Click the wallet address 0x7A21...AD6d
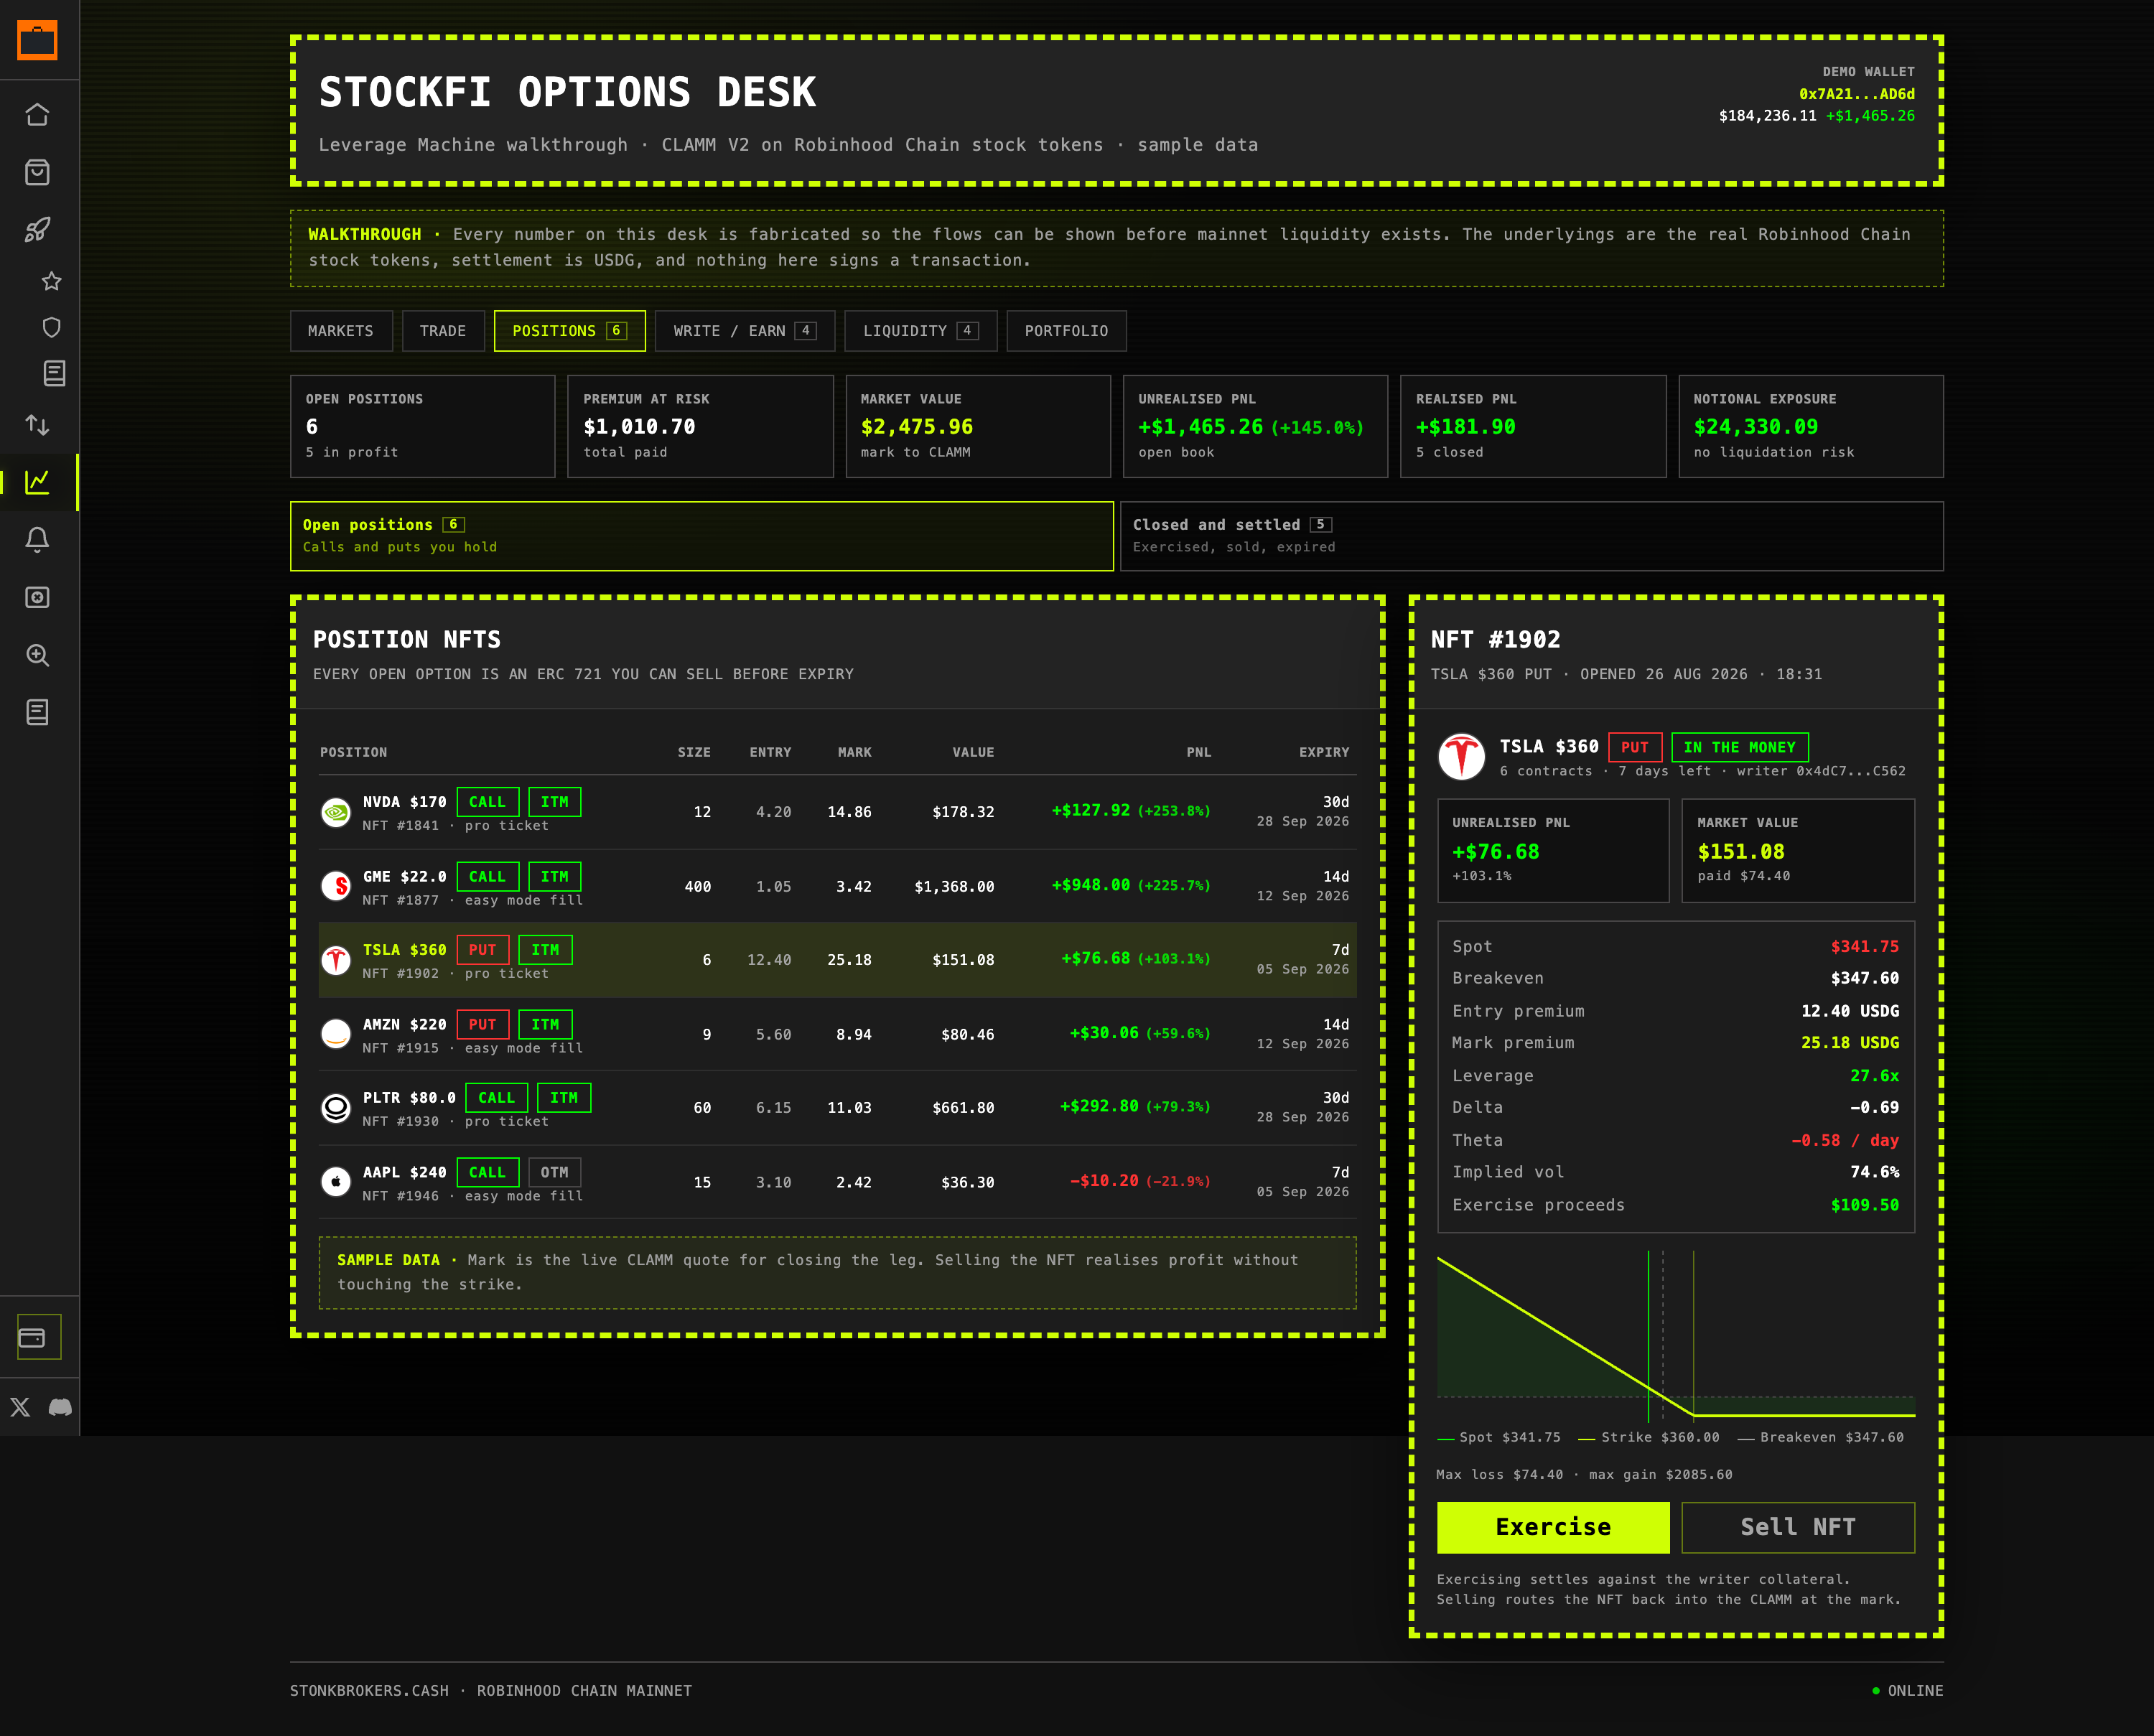The height and width of the screenshot is (1736, 2154). 1857,94
